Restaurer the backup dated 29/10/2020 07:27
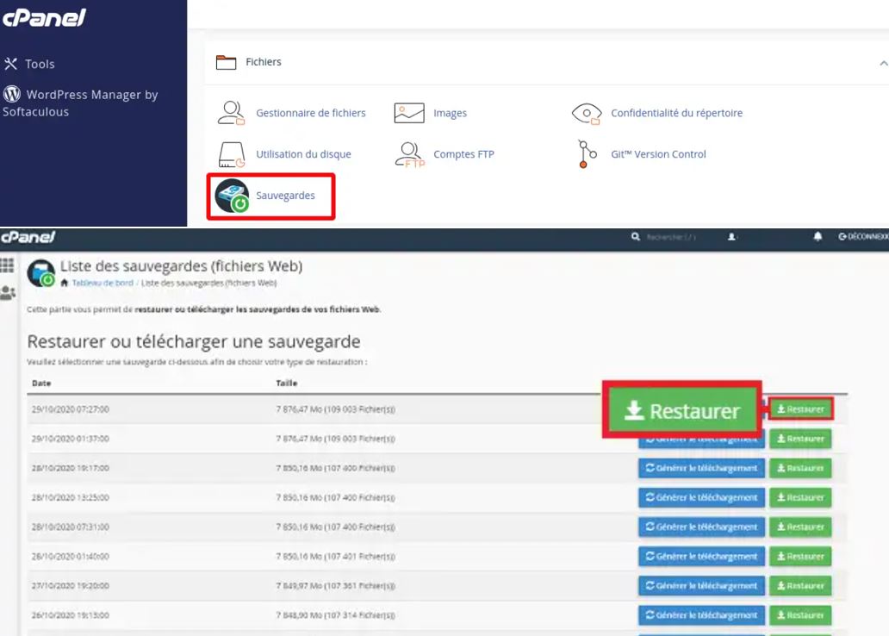 [x=799, y=408]
